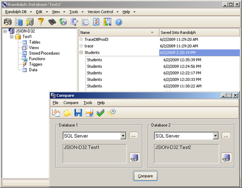This screenshot has width=242, height=188.
Task: Click the database list toolbar icon
Action: point(19,22)
